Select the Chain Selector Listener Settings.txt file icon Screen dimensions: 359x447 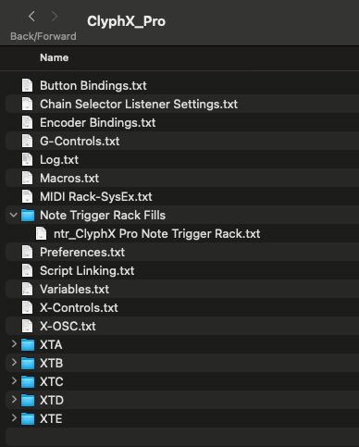pyautogui.click(x=27, y=104)
